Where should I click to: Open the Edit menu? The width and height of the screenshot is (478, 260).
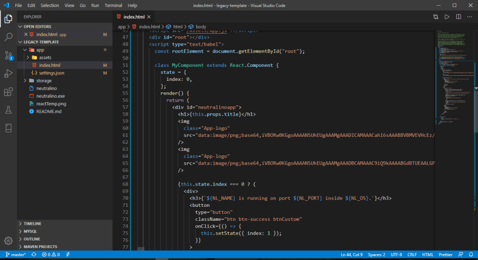31,5
